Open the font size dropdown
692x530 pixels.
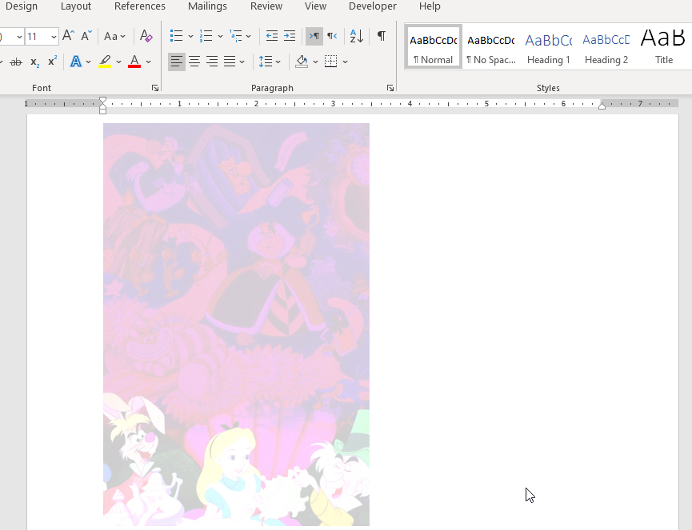54,37
